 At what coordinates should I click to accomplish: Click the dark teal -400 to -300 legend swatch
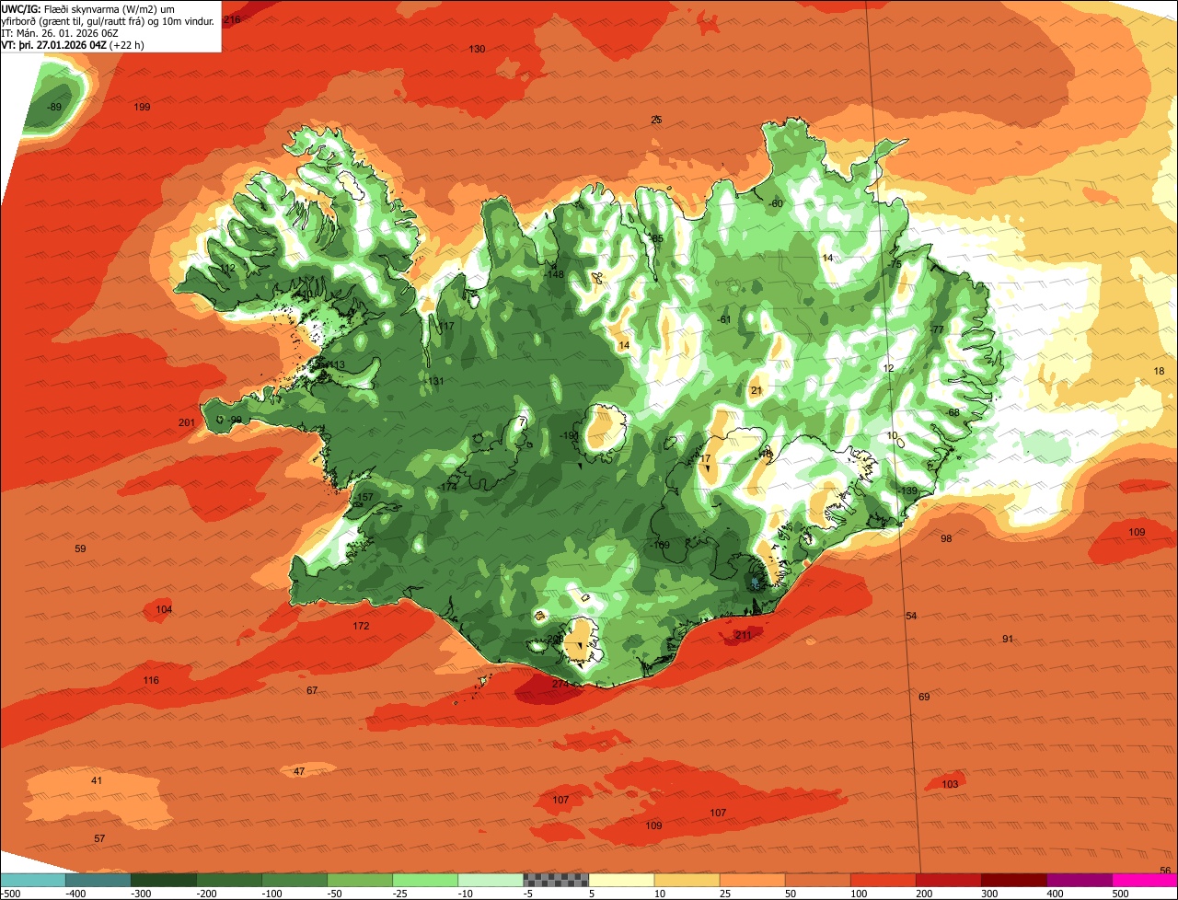coord(98,880)
